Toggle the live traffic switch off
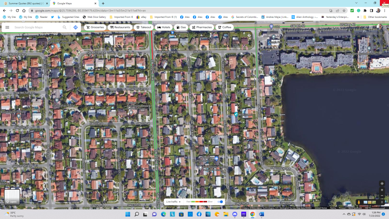 tap(220, 202)
